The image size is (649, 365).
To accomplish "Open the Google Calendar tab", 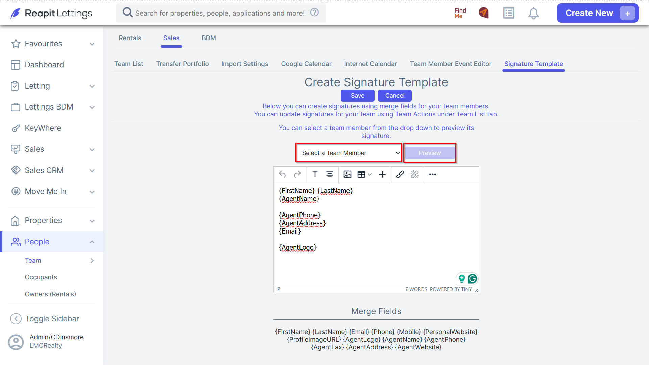I will [x=306, y=64].
